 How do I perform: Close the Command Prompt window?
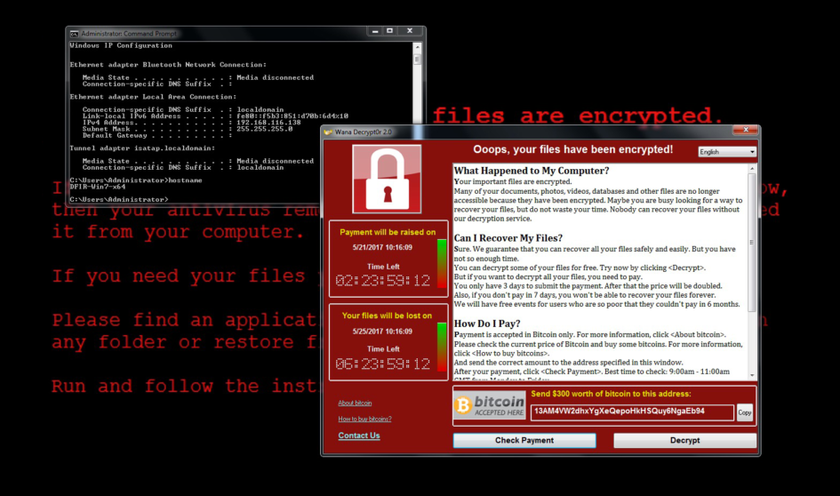pyautogui.click(x=410, y=31)
